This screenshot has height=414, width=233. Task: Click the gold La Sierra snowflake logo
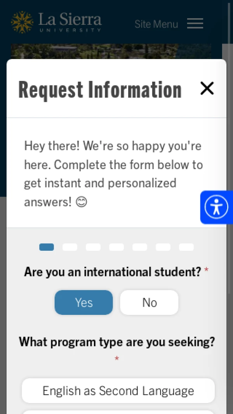[22, 22]
